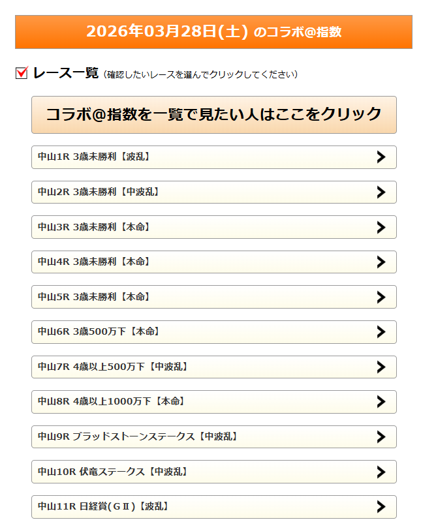Expand 中山10R 伏竜ステークス via its chevron
The width and height of the screenshot is (421, 520).
381,471
